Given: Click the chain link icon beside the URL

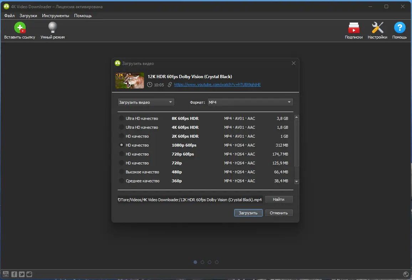Looking at the screenshot, I should tap(170, 85).
